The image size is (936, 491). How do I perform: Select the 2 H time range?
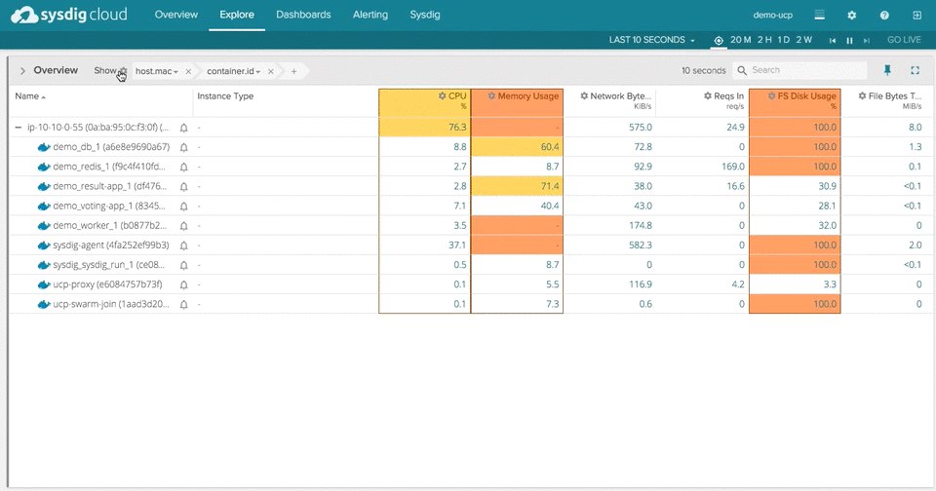pos(764,40)
